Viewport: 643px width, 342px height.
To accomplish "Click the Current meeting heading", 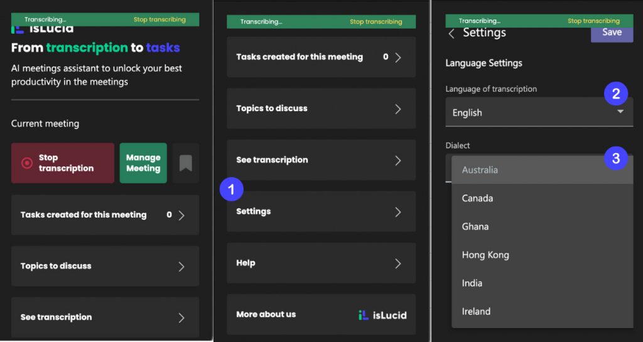I will (45, 124).
